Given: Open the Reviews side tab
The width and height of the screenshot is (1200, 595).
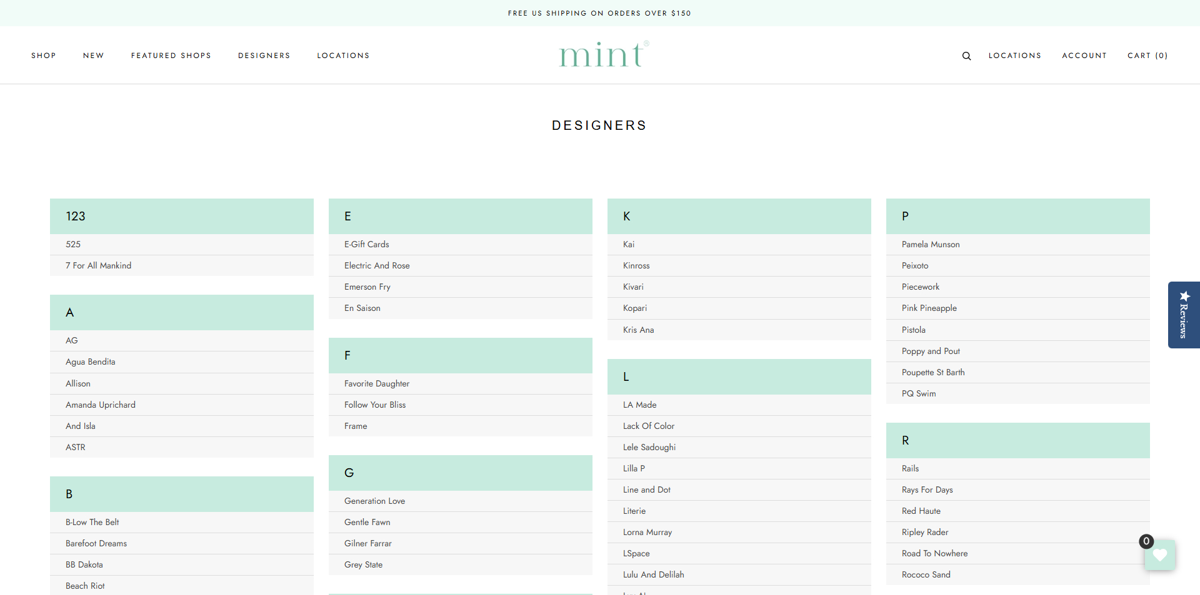Looking at the screenshot, I should click(x=1184, y=315).
